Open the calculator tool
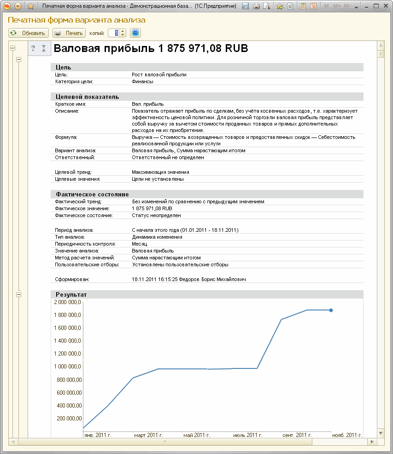 tap(303, 6)
